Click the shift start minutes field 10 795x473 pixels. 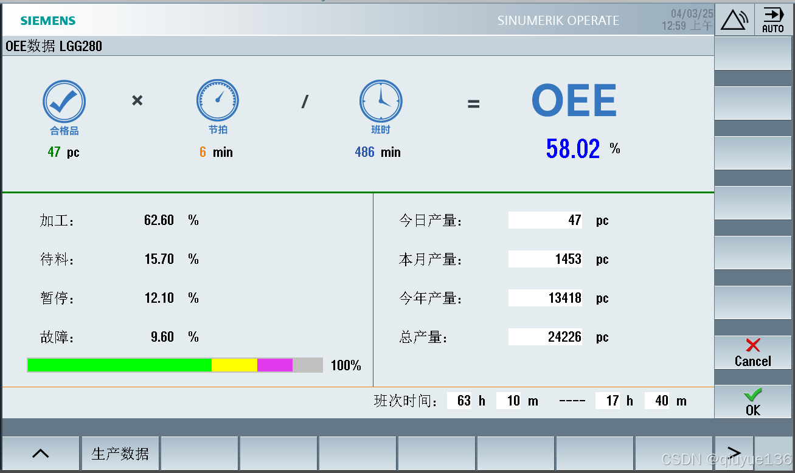point(509,401)
